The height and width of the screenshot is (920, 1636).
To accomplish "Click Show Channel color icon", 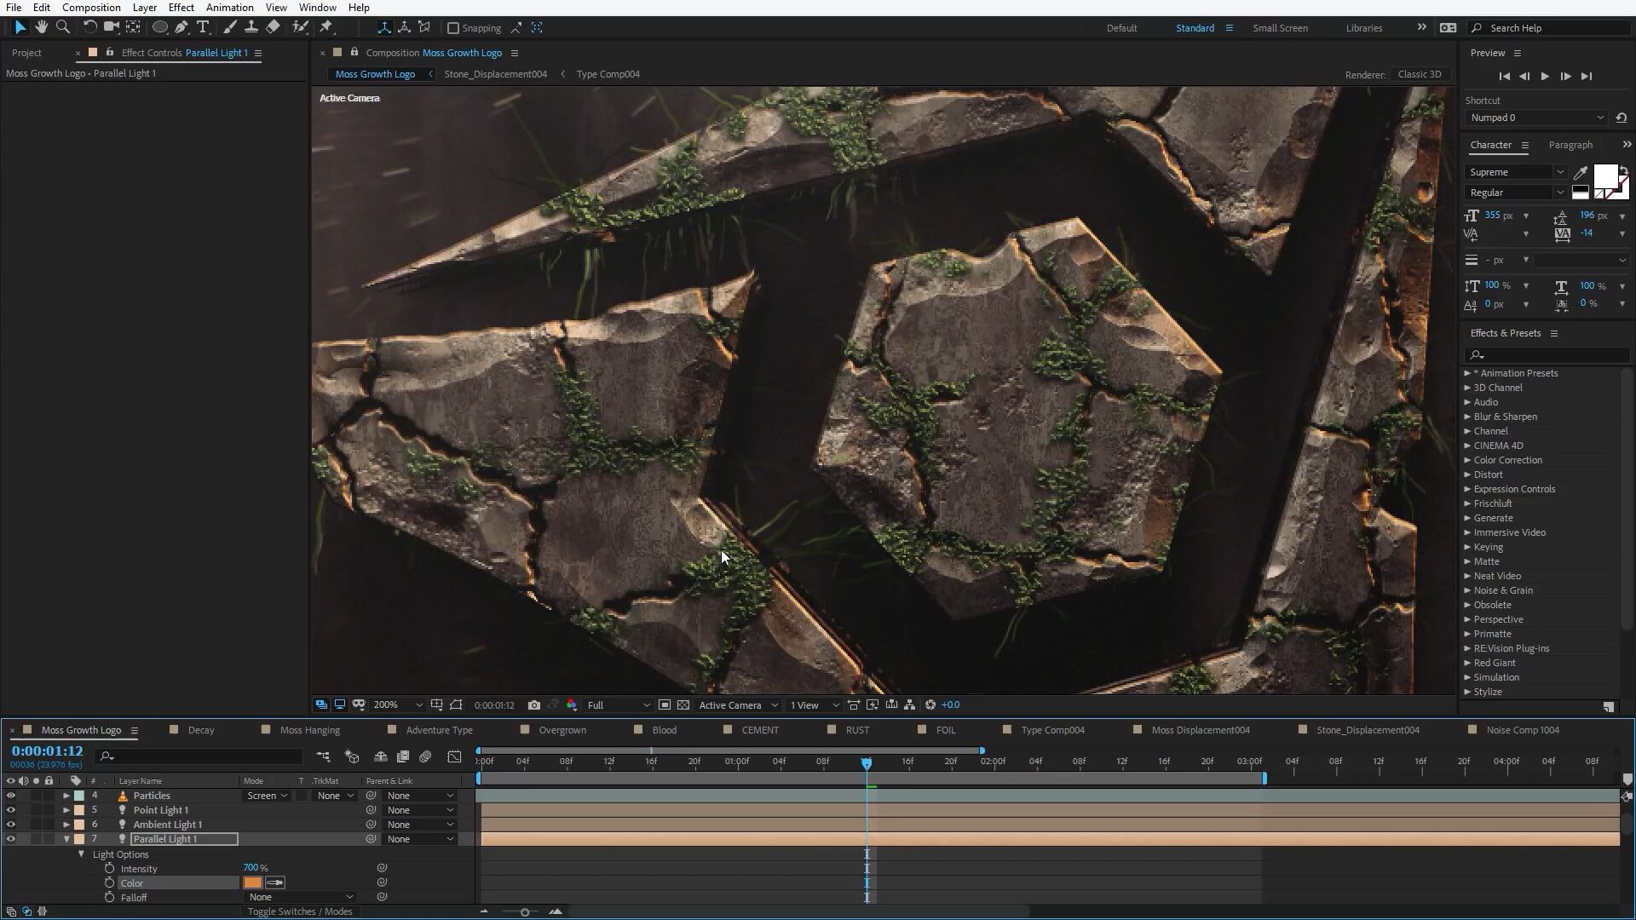I will pos(572,705).
